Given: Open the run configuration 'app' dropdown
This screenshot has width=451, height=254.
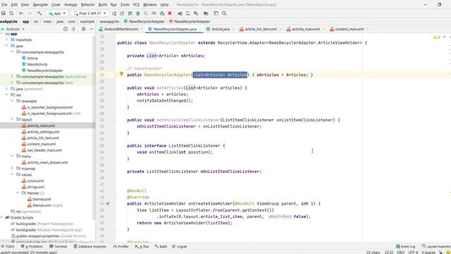Looking at the screenshot, I should point(57,13).
